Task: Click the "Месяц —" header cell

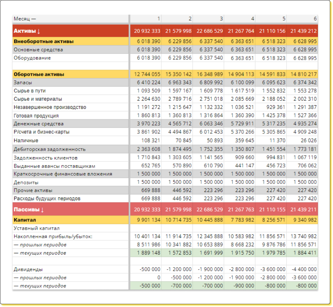Action: [x=25, y=19]
